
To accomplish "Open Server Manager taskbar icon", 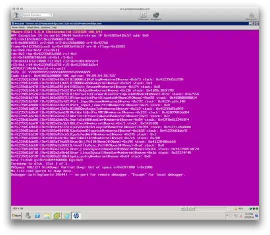I will pyautogui.click(x=28, y=216).
